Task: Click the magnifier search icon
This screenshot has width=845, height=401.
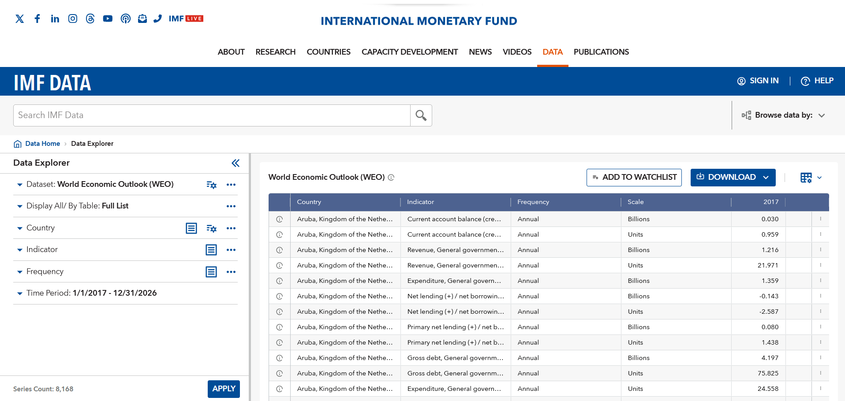Action: click(421, 115)
